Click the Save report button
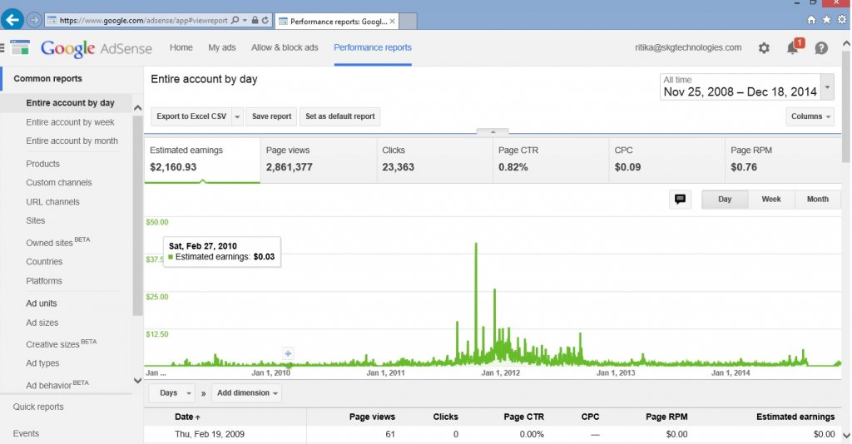The width and height of the screenshot is (852, 444). tap(272, 116)
